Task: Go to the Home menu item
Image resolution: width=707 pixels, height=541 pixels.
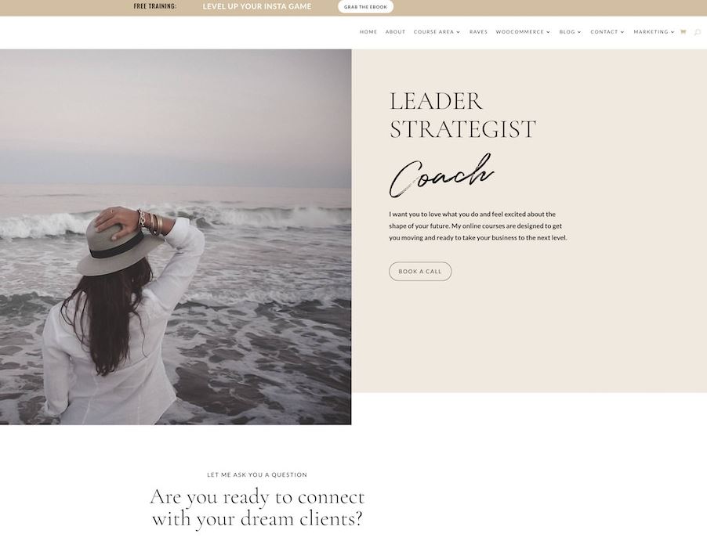Action: click(x=368, y=32)
